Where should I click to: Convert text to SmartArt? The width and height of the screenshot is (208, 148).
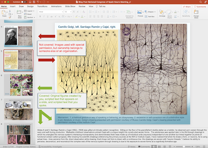click(x=129, y=14)
